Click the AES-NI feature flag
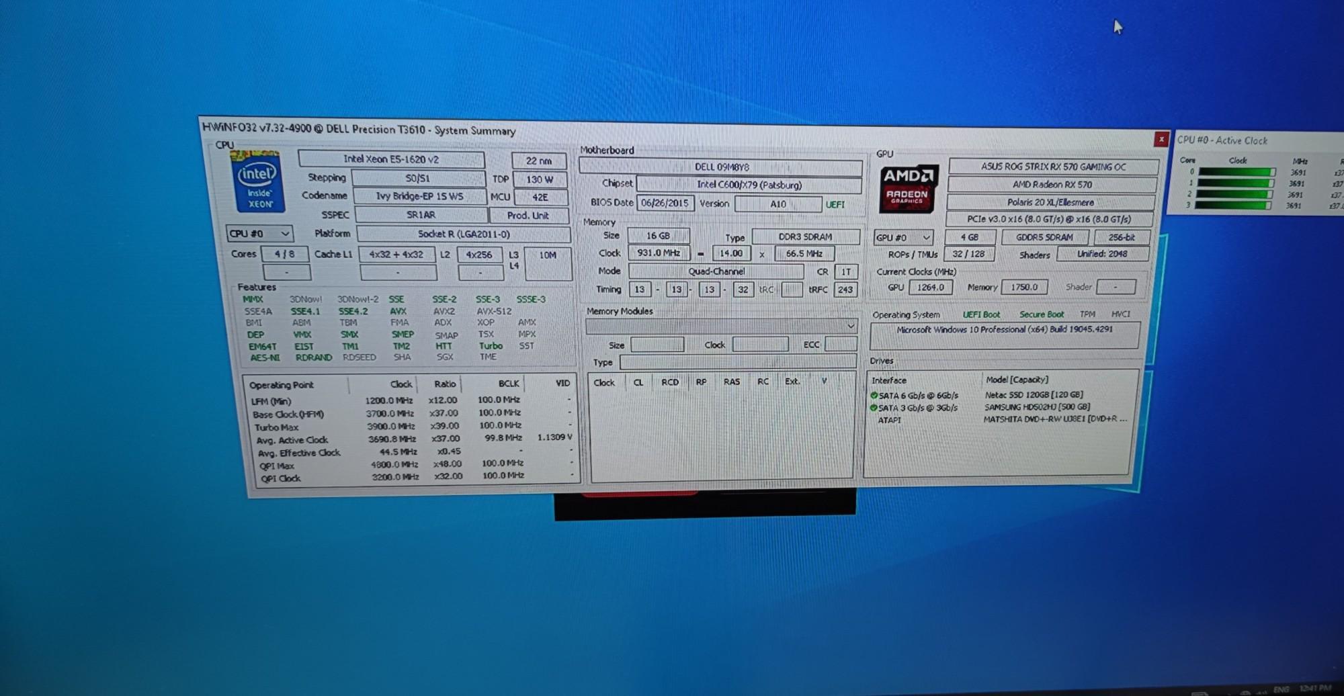Viewport: 1344px width, 696px height. (265, 357)
